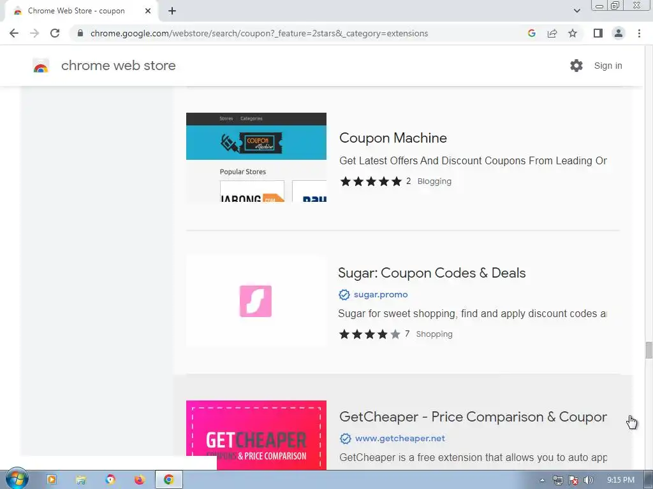Click Sugar's four-star rating
The image size is (653, 489).
369,334
